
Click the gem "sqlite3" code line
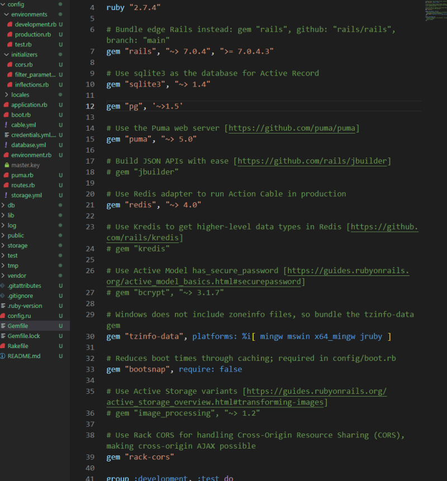click(x=158, y=84)
